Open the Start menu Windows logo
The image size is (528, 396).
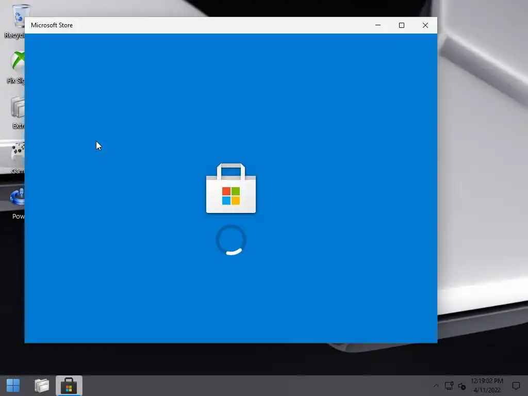(x=13, y=386)
